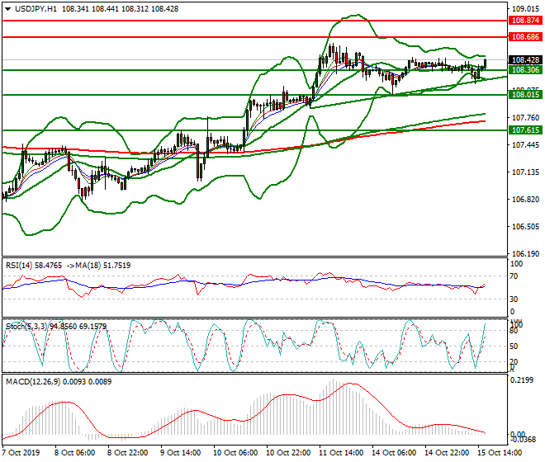Click the 107.445 price scale value

pyautogui.click(x=526, y=145)
